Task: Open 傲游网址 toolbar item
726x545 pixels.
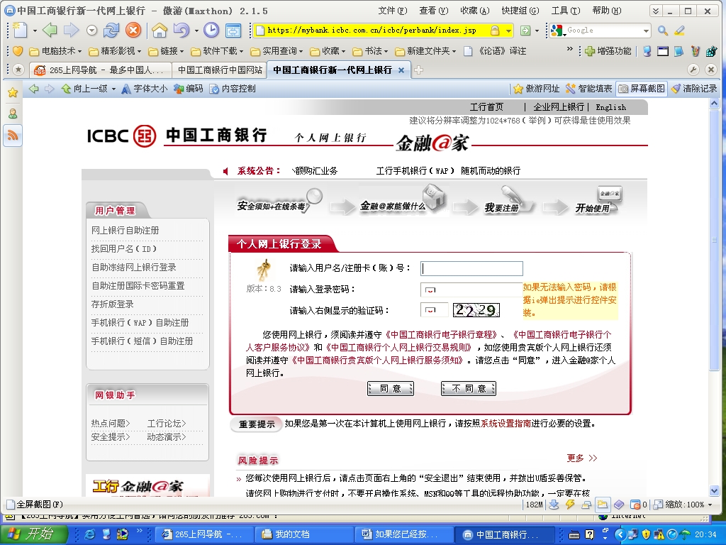Action: coord(536,89)
